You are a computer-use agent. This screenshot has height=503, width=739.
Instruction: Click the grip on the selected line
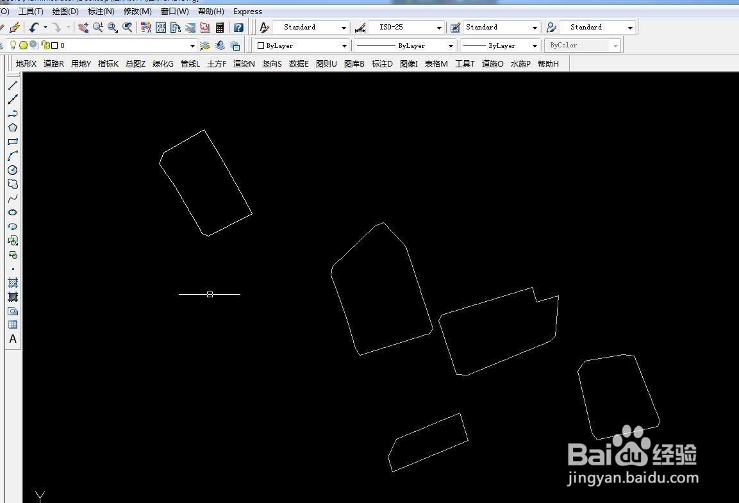tap(210, 294)
